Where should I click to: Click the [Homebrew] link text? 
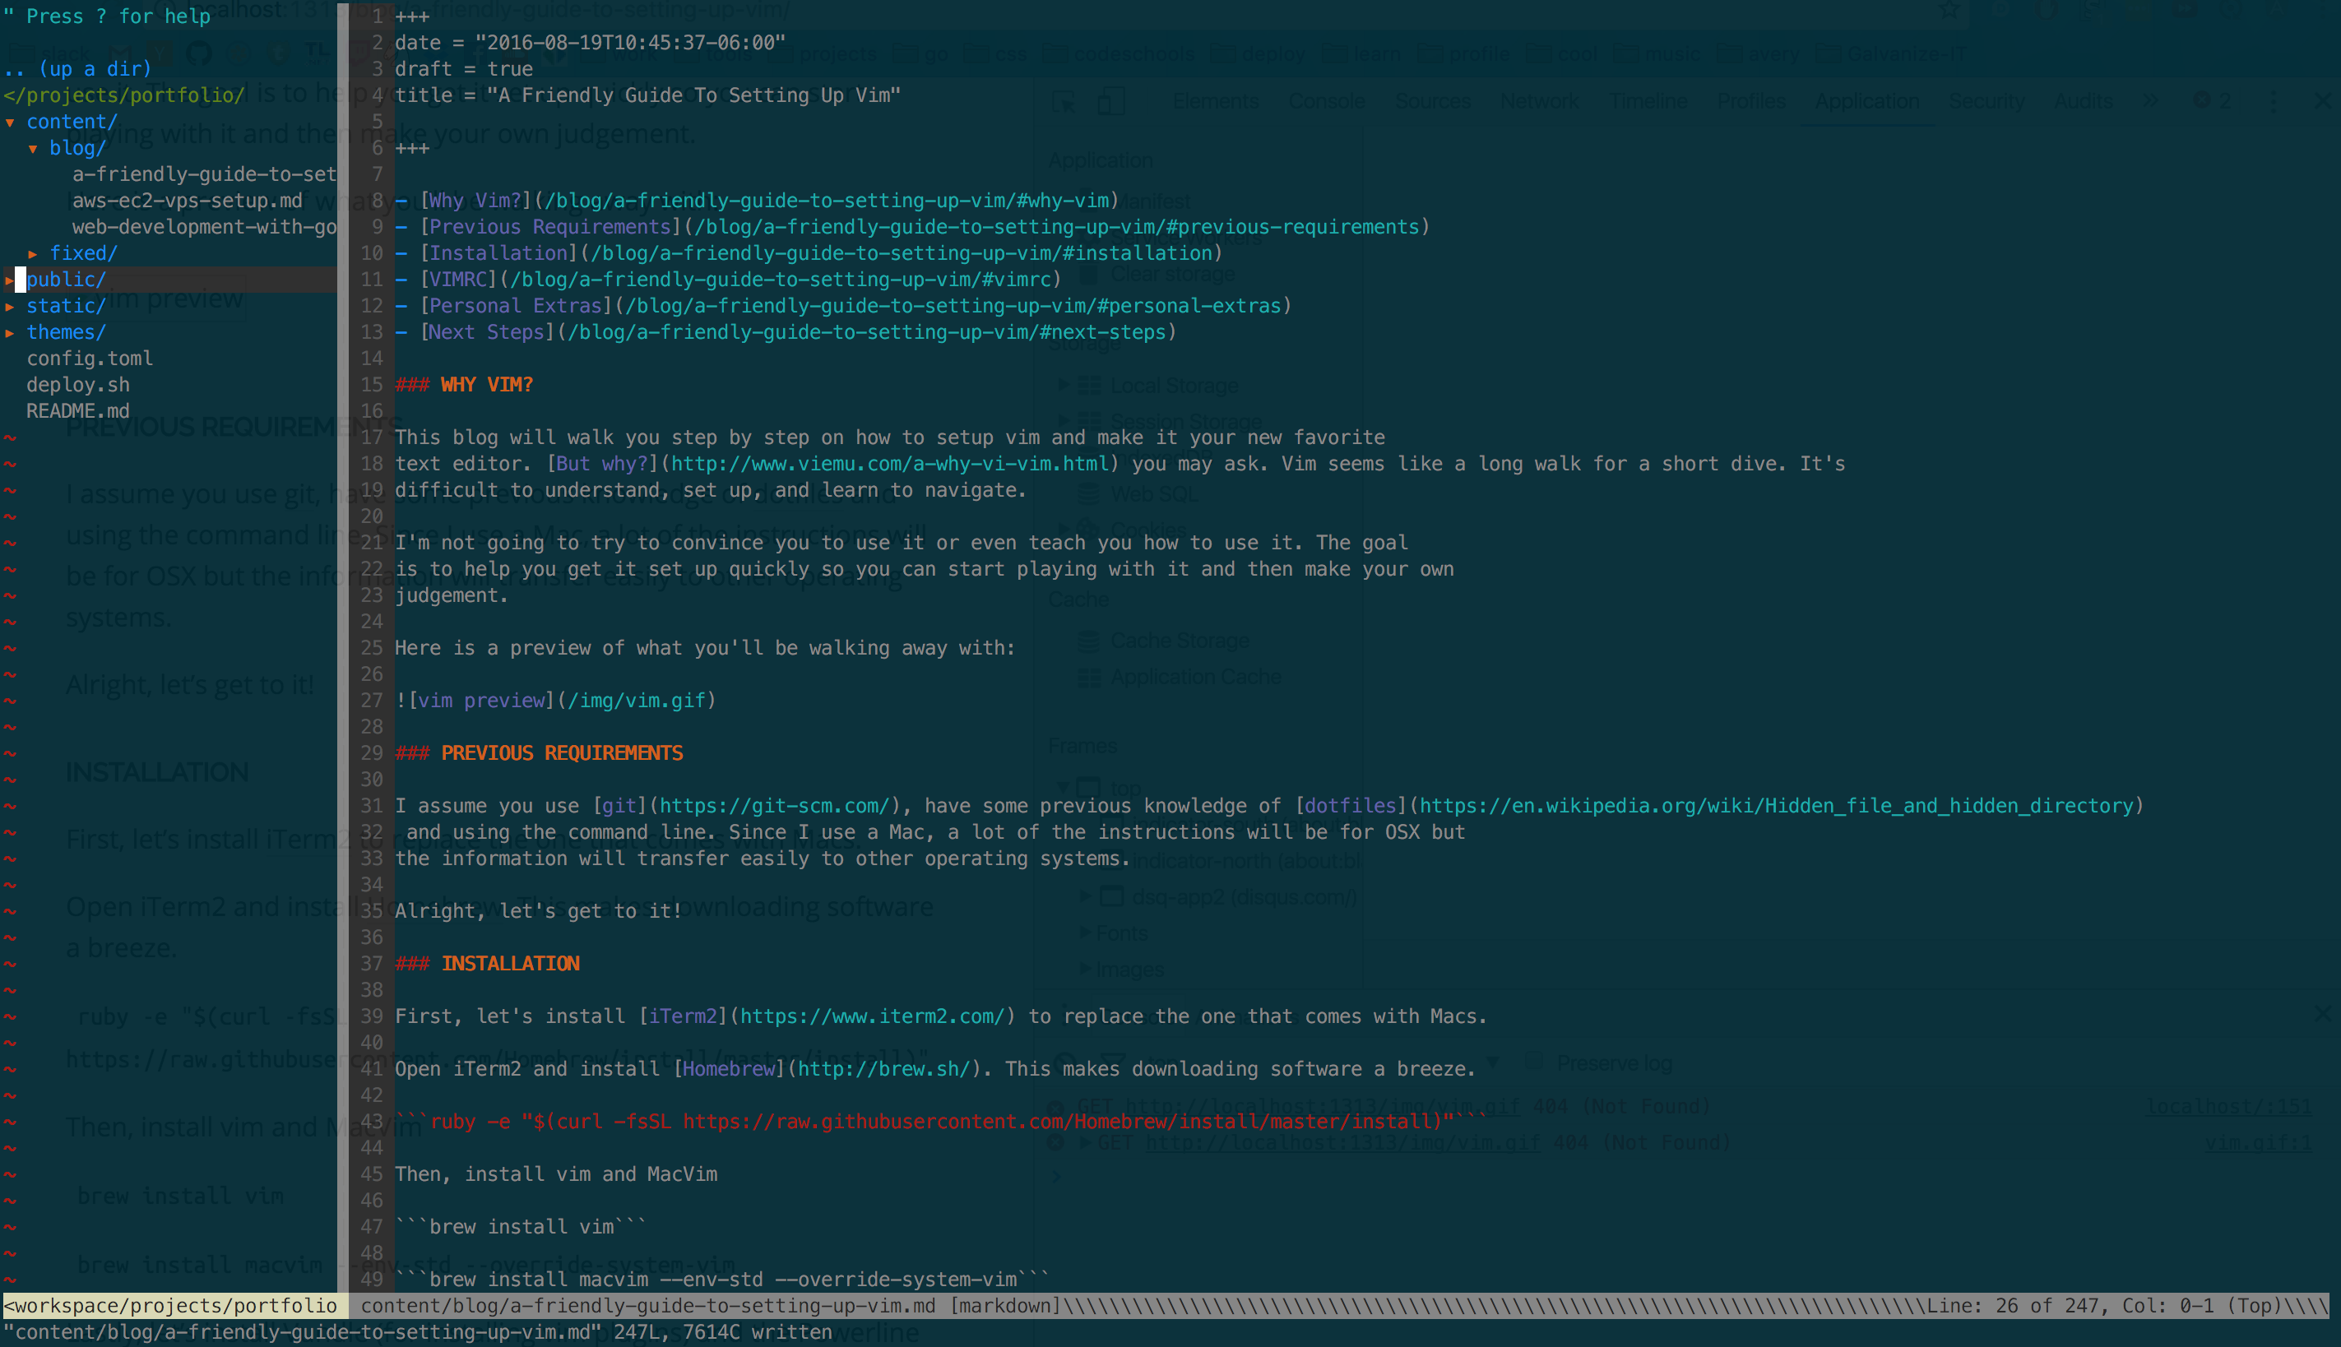point(729,1069)
